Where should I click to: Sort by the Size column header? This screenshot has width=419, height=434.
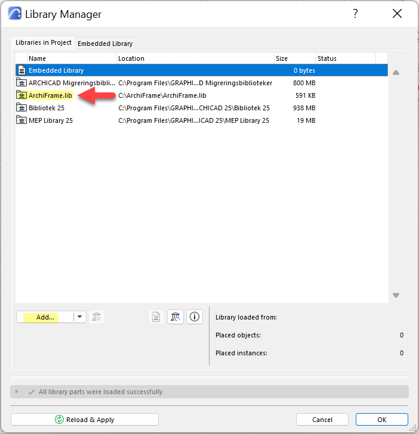point(295,58)
